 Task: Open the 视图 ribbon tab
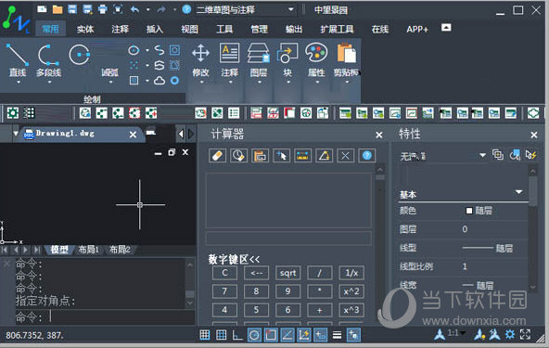point(189,29)
